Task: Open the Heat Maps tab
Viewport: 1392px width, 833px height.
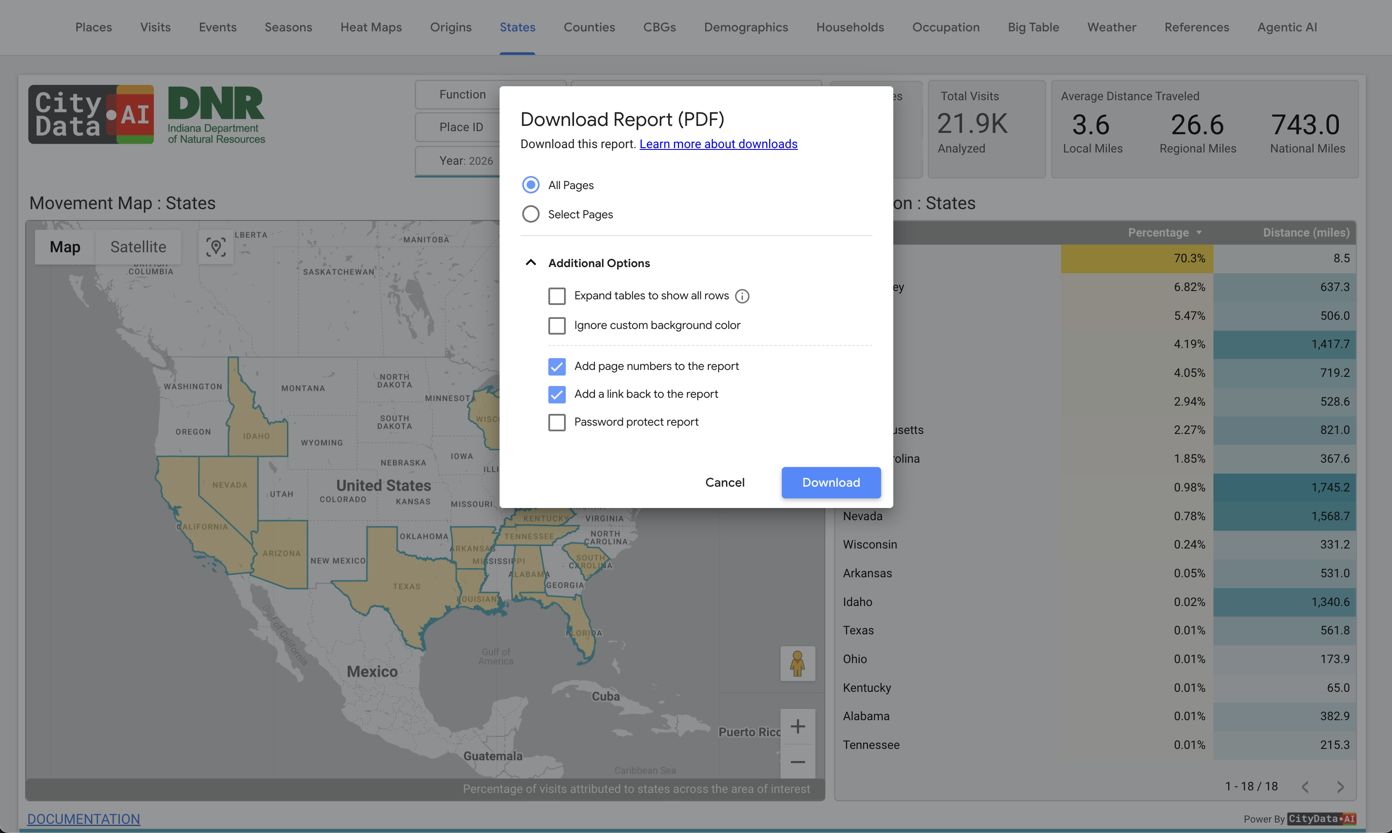Action: [371, 27]
